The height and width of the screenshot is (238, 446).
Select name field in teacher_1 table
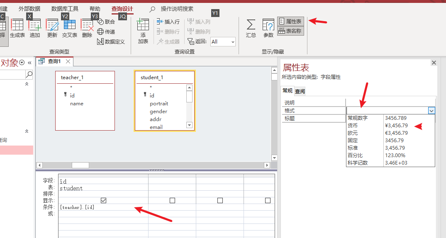pyautogui.click(x=77, y=104)
